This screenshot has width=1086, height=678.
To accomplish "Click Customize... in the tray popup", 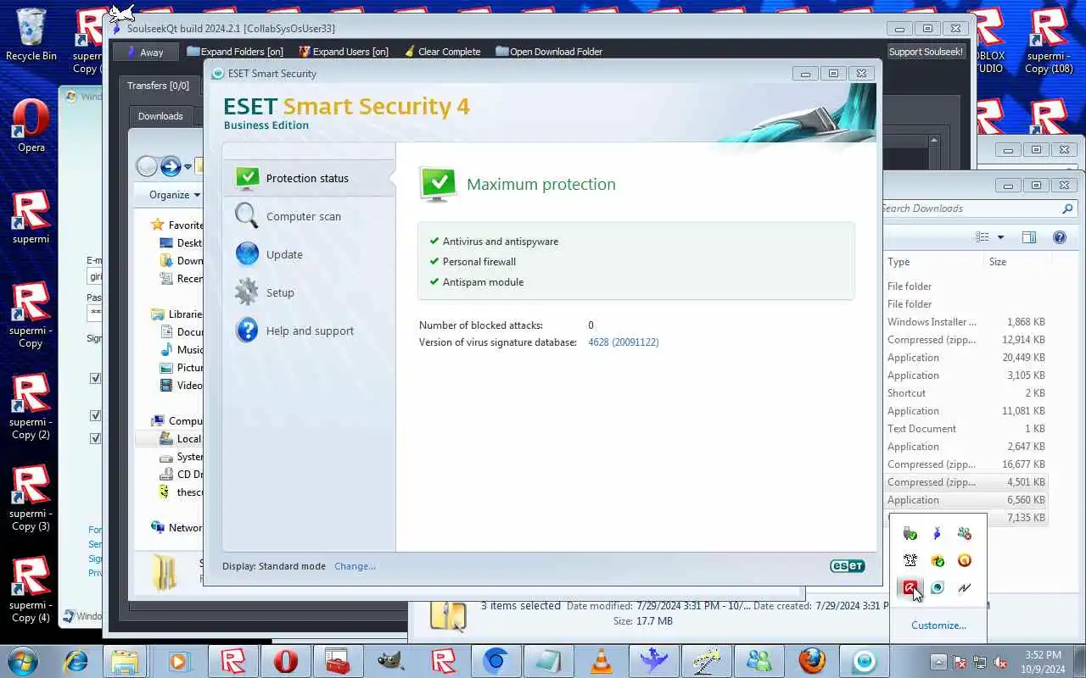I will coord(938,625).
